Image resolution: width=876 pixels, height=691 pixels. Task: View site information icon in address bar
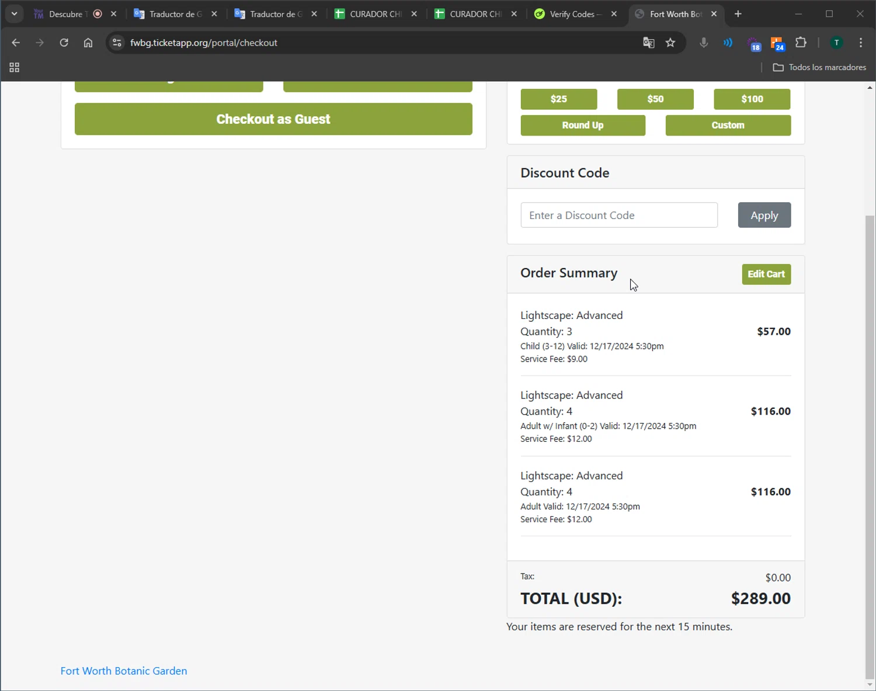(117, 43)
